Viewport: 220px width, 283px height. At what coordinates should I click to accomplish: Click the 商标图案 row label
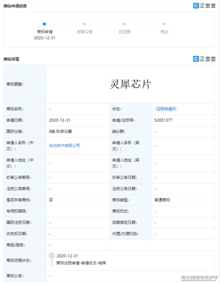(x=15, y=84)
